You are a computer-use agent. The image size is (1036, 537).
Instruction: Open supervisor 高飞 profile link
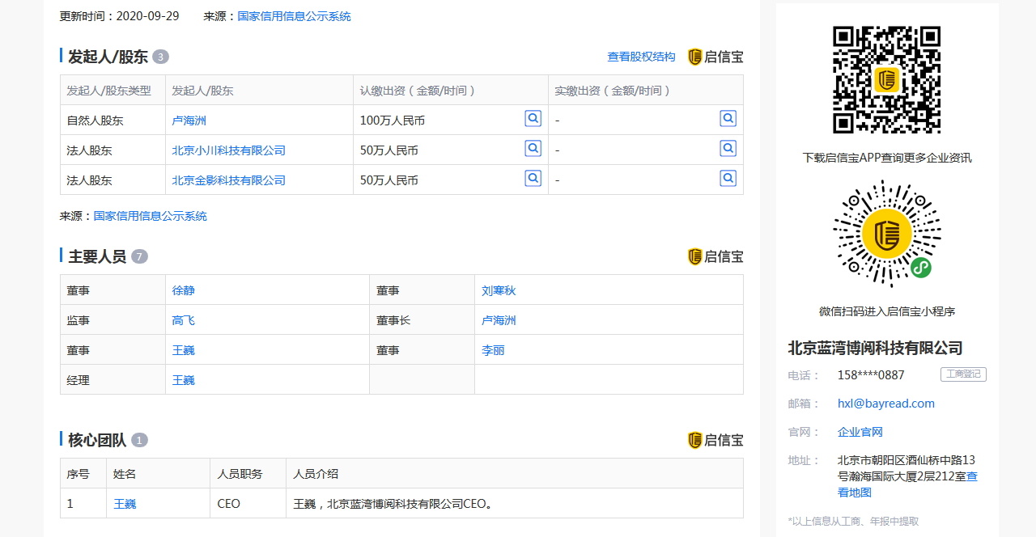click(184, 320)
